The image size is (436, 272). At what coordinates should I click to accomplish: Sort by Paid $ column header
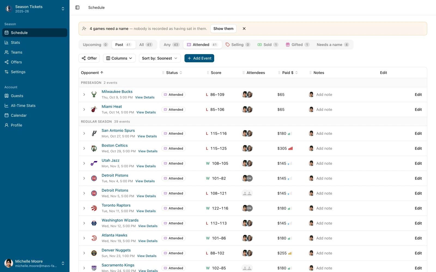(x=290, y=73)
